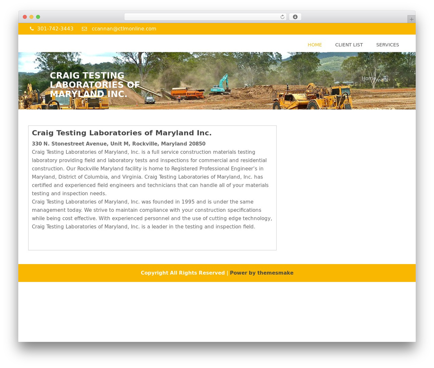This screenshot has width=434, height=368.
Task: Select the page heading Craig Testing Laboratories
Action: point(122,133)
